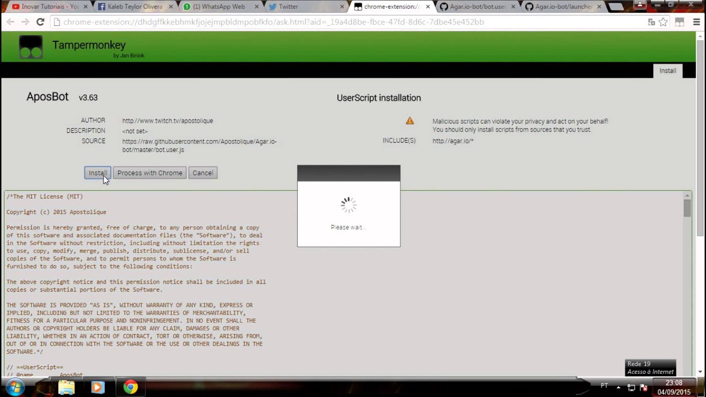
Task: Click the address bar URL field
Action: 347,22
